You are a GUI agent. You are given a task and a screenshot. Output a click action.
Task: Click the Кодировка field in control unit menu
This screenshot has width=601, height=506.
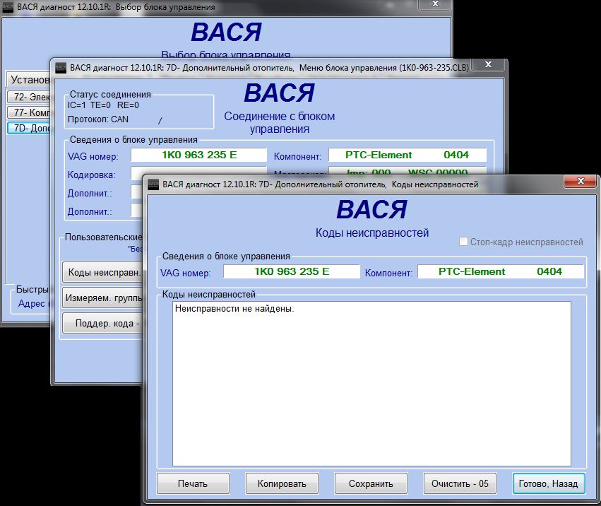198,173
